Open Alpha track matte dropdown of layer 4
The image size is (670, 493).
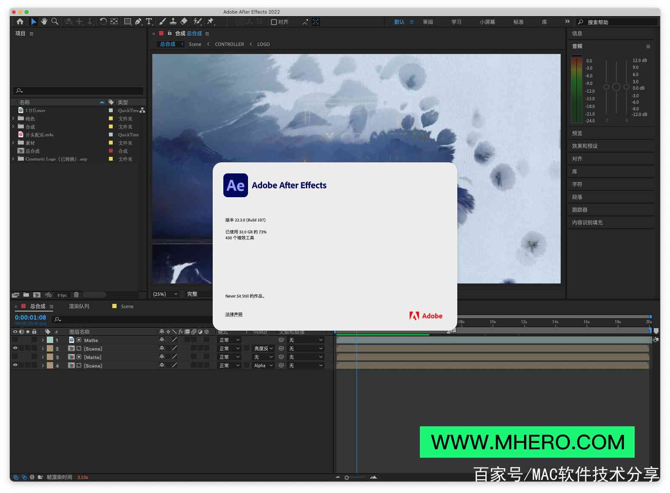[263, 365]
